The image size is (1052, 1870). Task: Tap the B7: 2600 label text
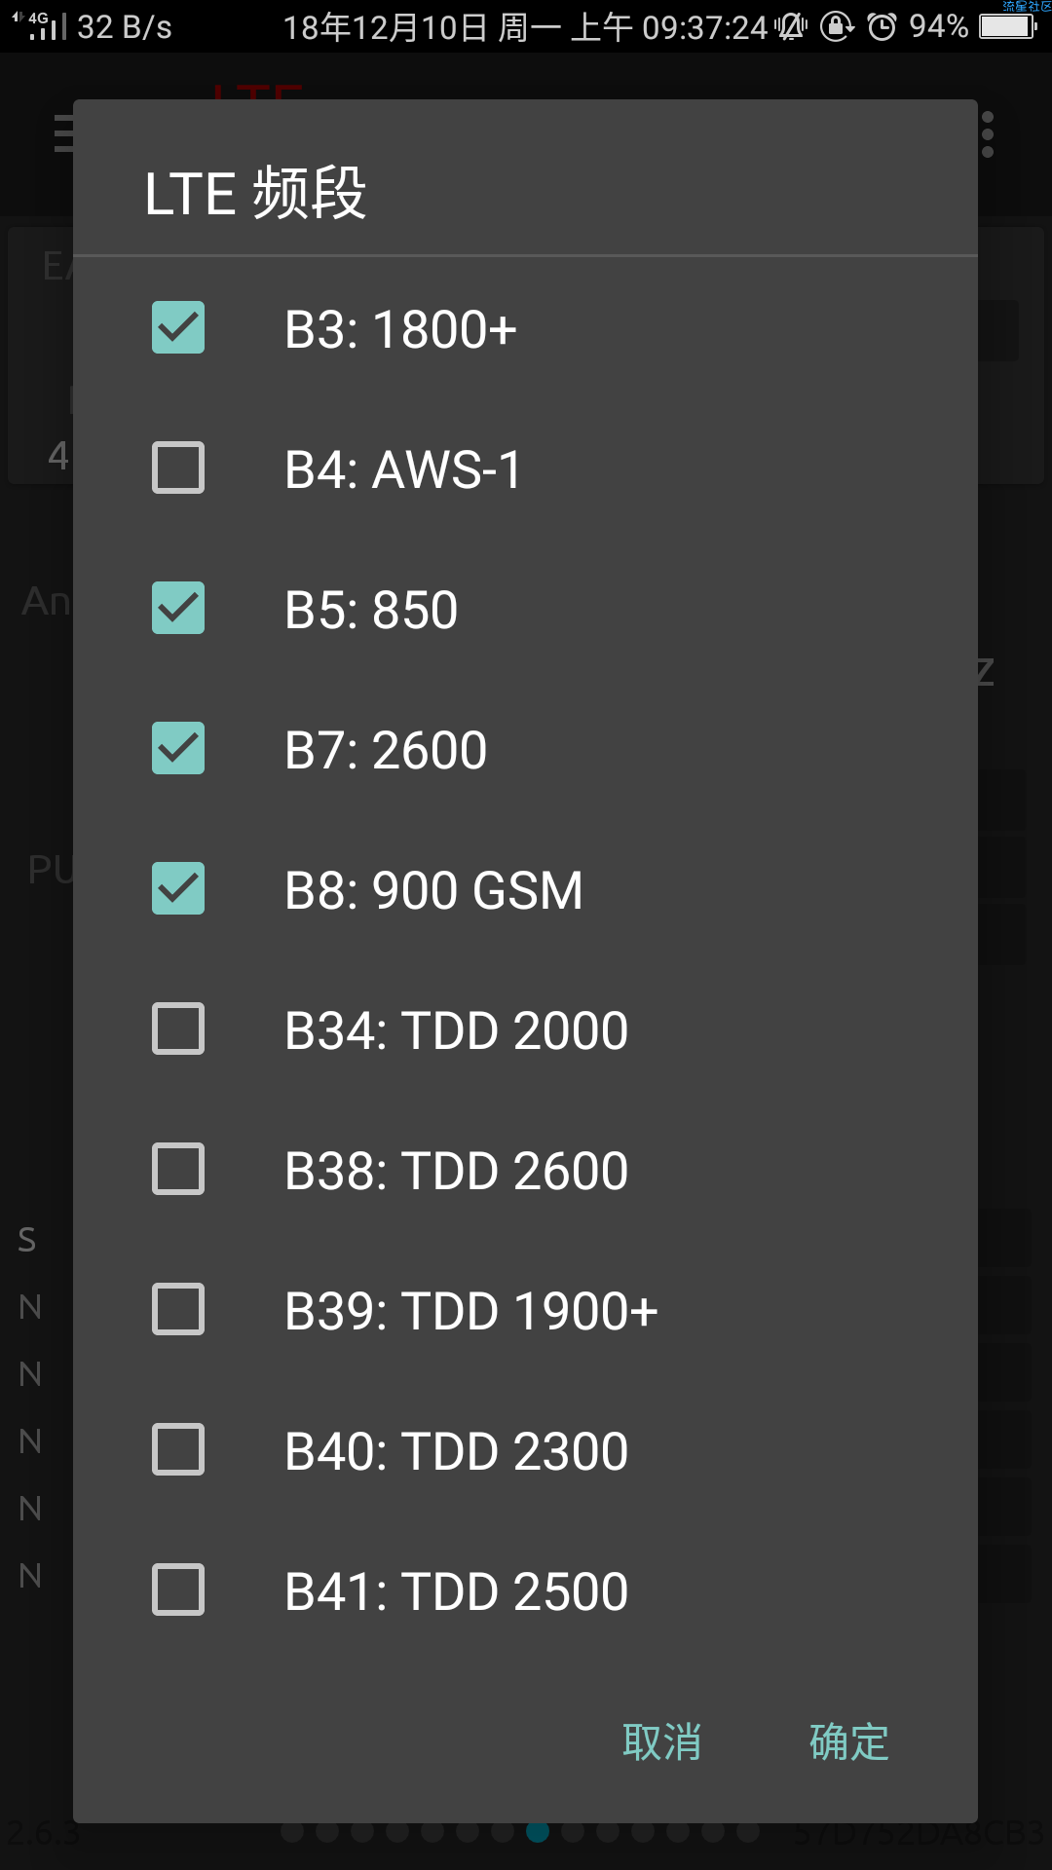[386, 750]
